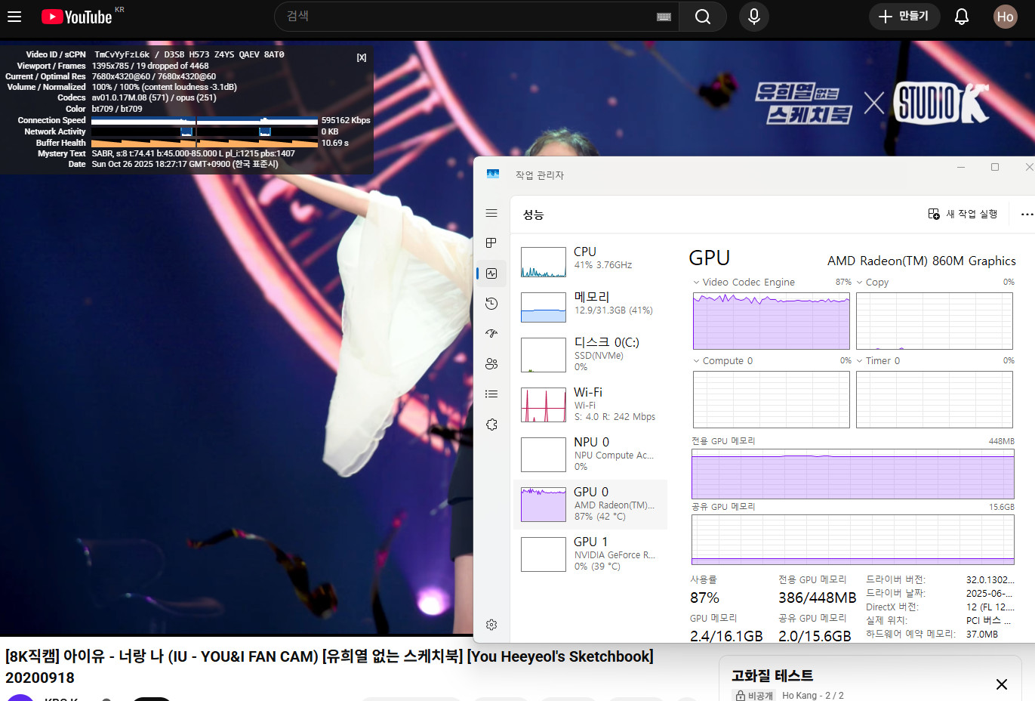Open Users page in Task Manager sidebar
1035x701 pixels.
pyautogui.click(x=491, y=363)
